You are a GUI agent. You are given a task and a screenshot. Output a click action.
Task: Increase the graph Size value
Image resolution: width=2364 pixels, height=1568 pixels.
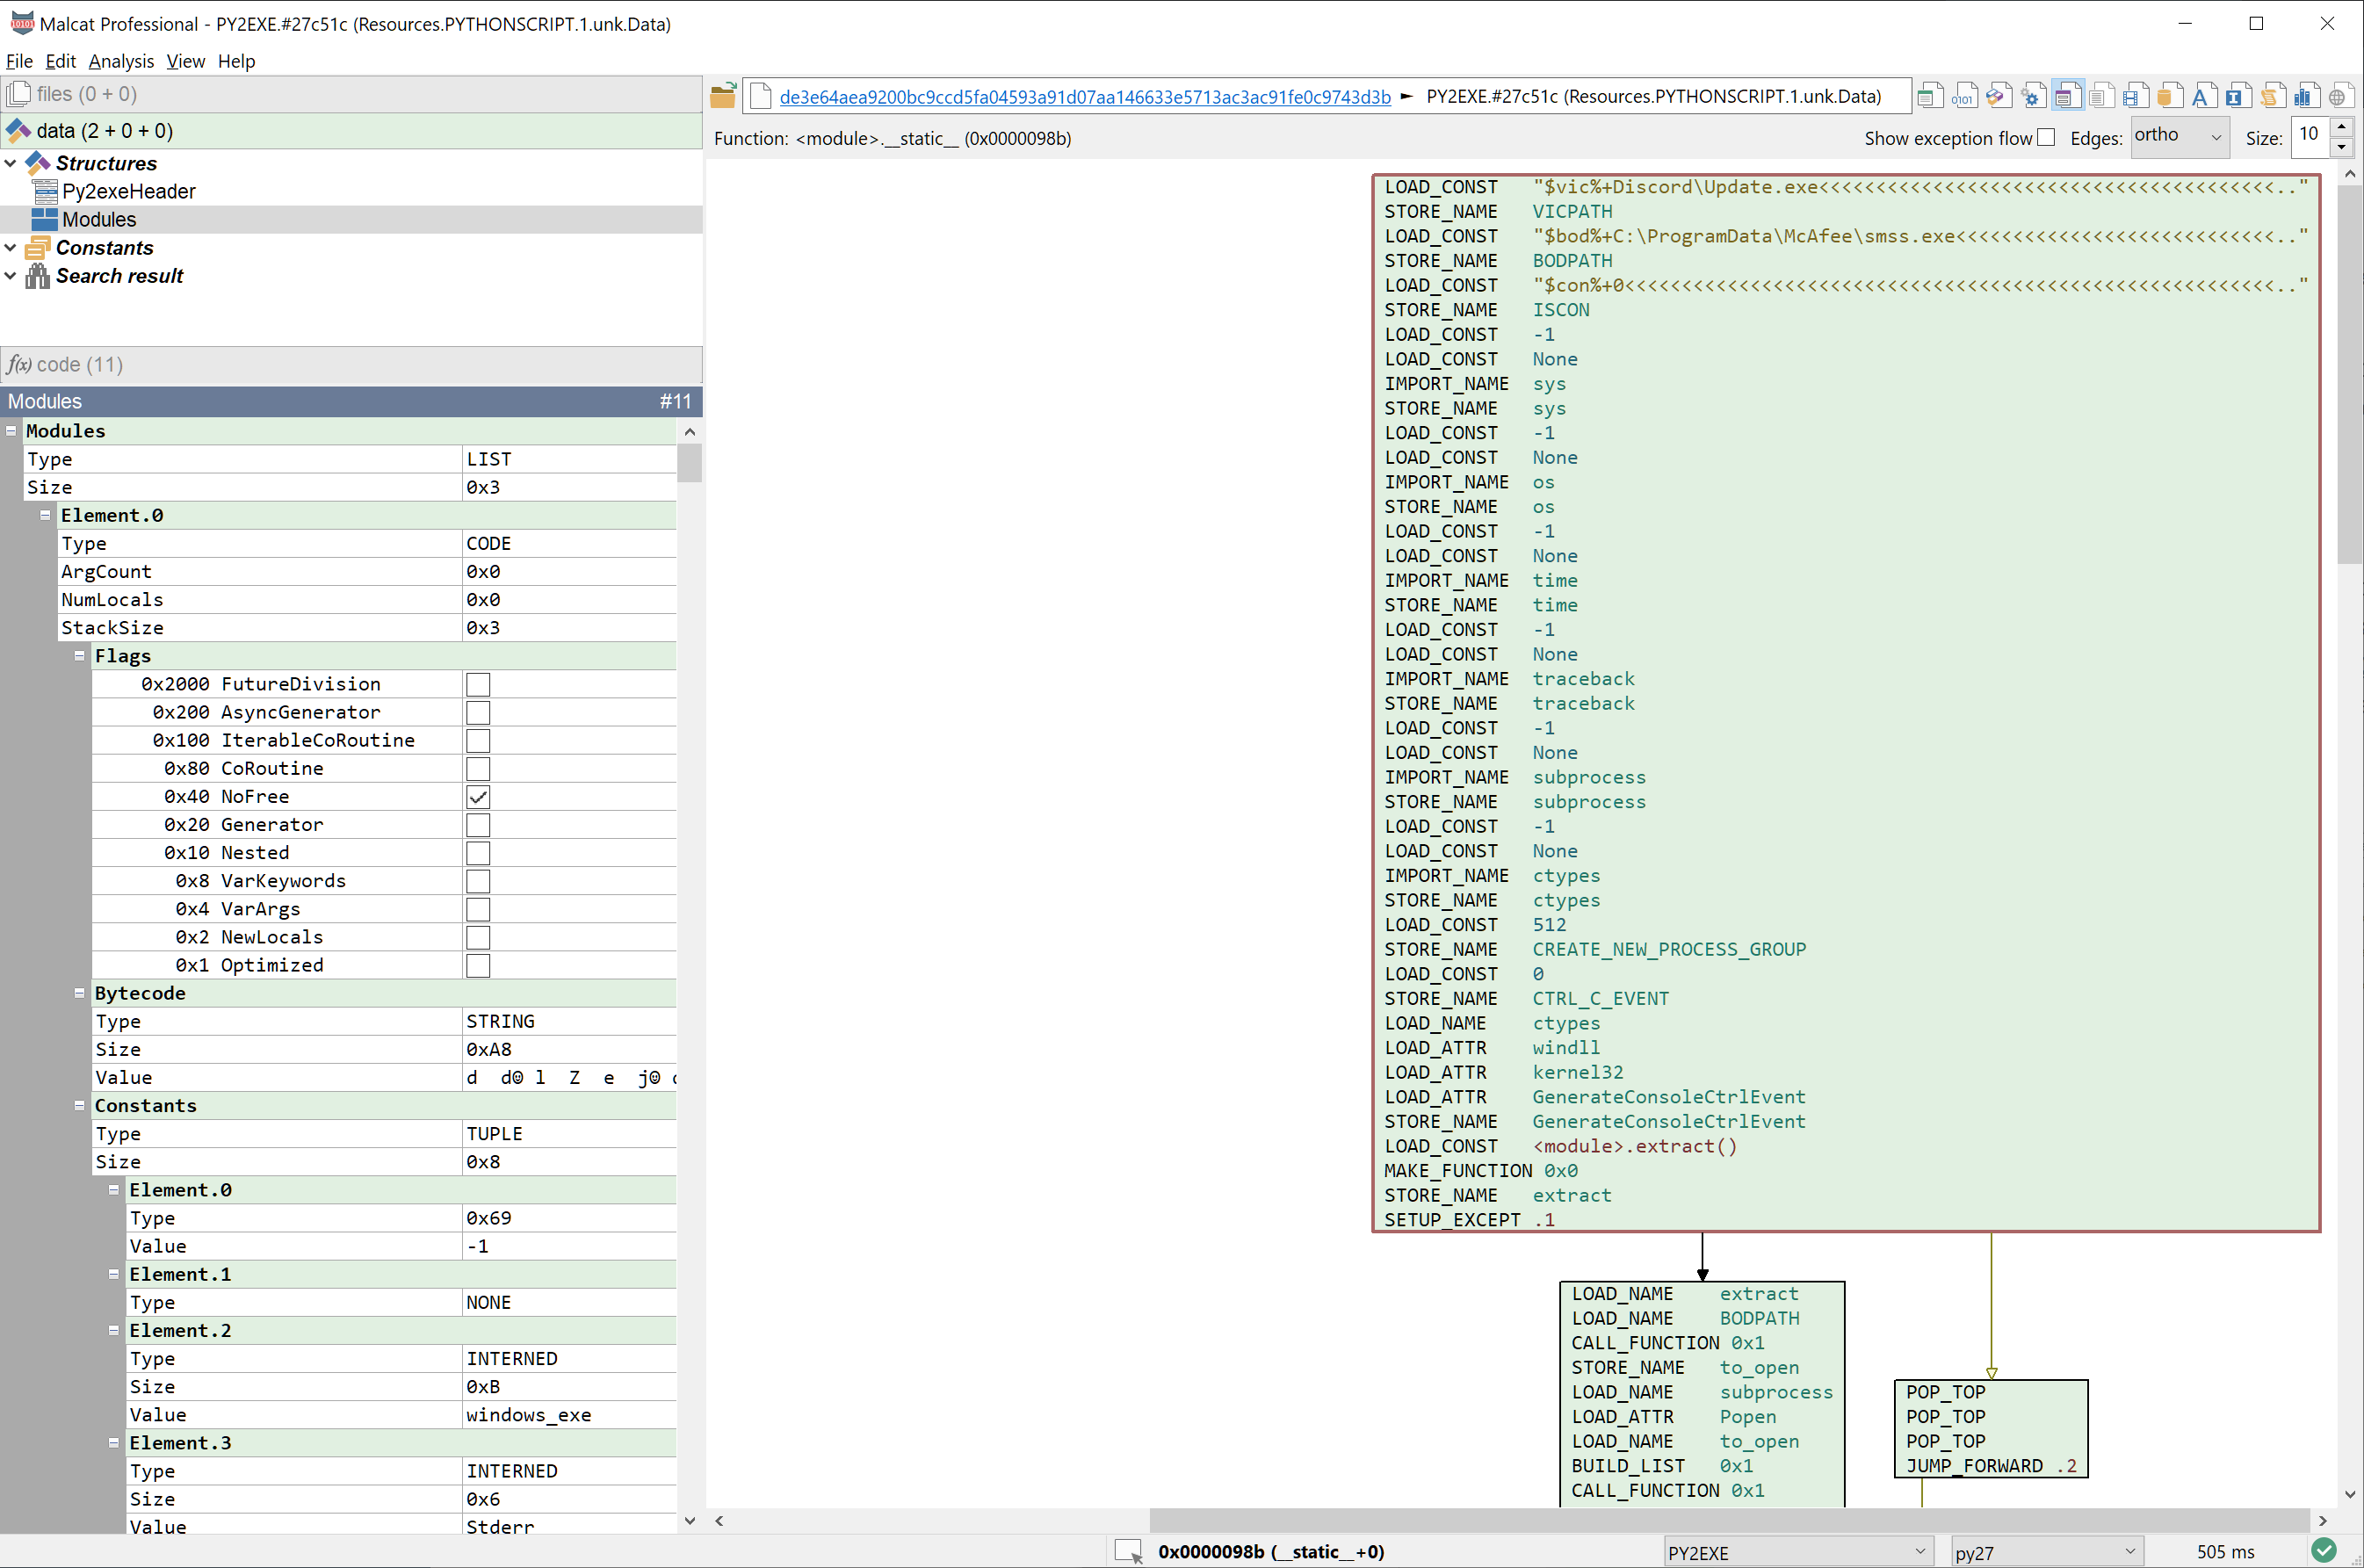point(2341,127)
